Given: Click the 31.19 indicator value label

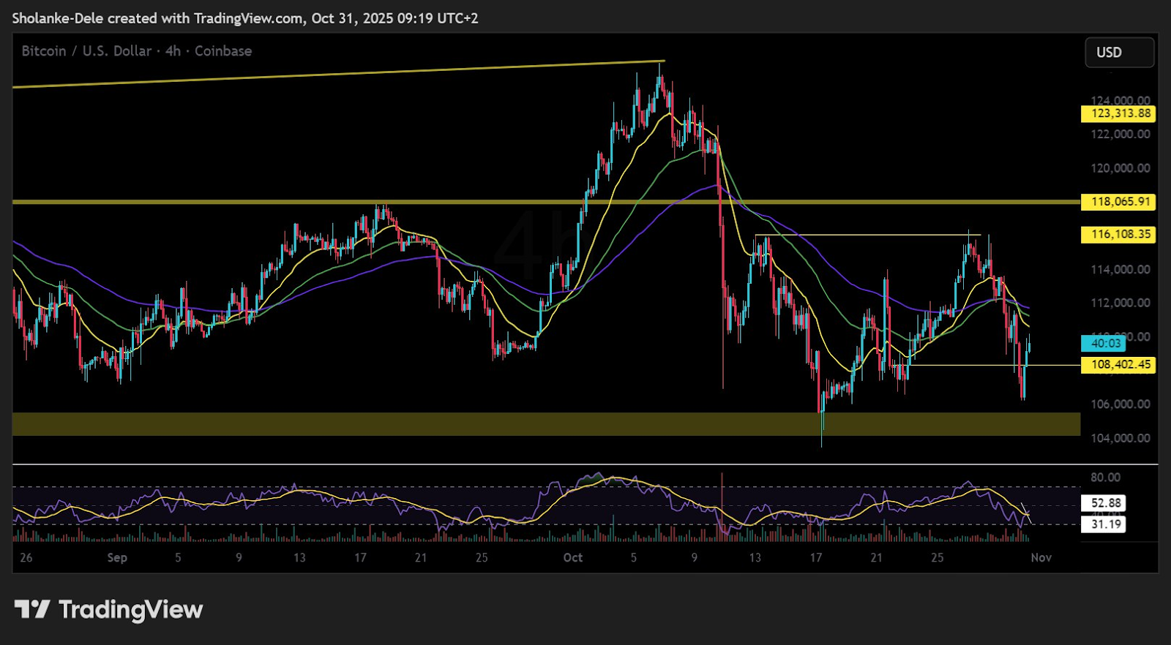Looking at the screenshot, I should [x=1105, y=524].
